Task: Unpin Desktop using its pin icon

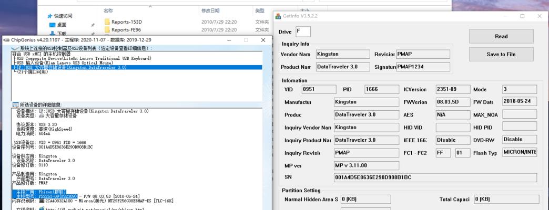Action: tap(93, 25)
